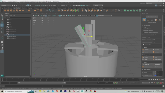Toggle Highlight Nearest Component checkbox
The width and height of the screenshot is (165, 93).
(143, 32)
